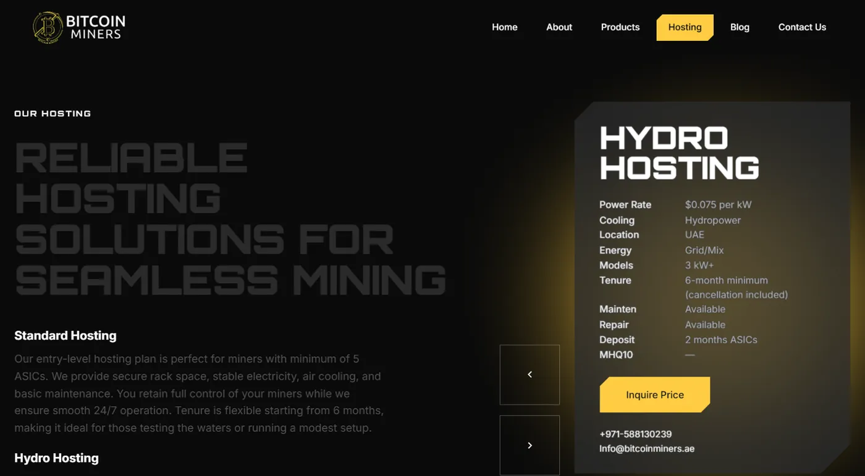Click the Grid/Mix energy value

704,250
